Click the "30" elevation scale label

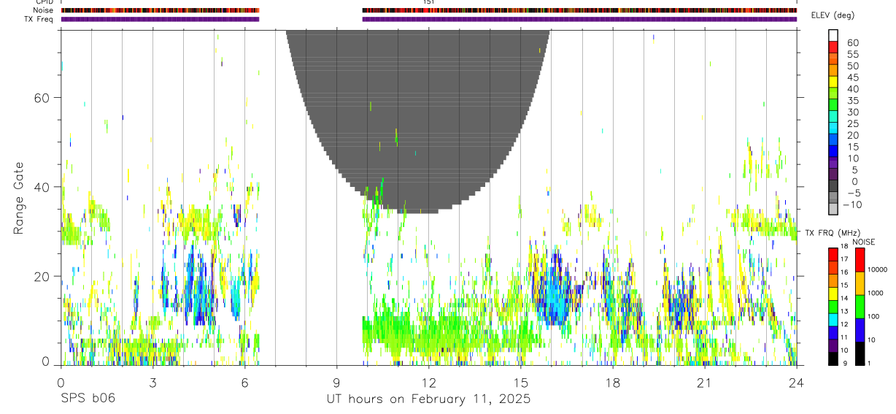tap(852, 112)
